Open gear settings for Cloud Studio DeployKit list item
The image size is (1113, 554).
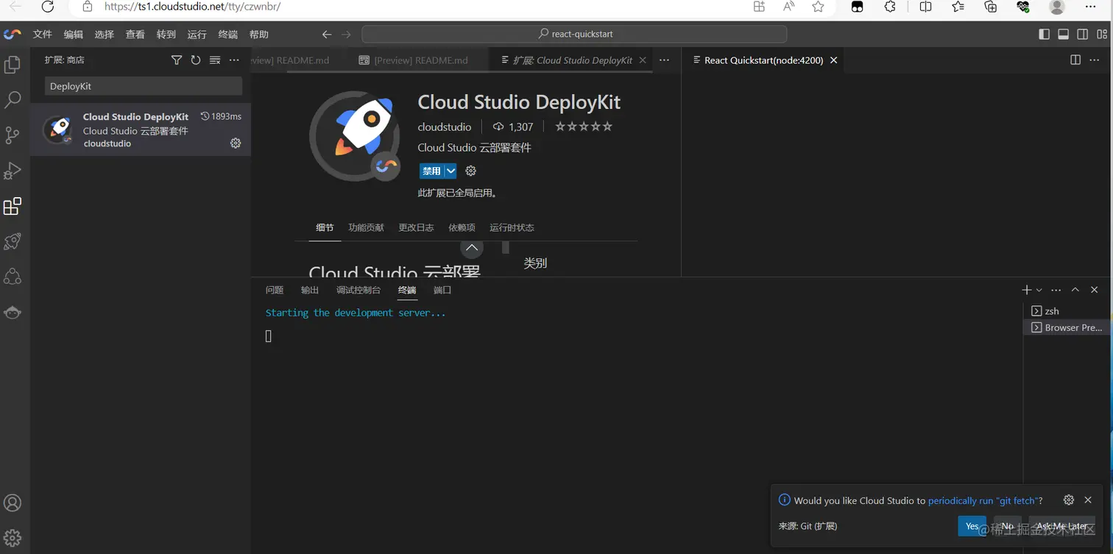[x=236, y=143]
